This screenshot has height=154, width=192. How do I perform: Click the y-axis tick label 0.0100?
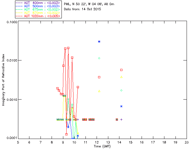coord(12,60)
